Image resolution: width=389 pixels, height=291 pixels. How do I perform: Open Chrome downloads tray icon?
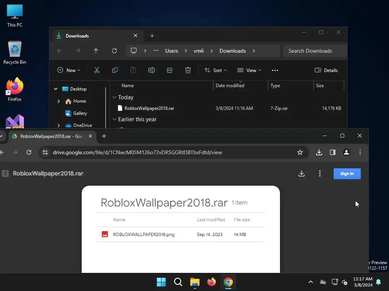319,152
